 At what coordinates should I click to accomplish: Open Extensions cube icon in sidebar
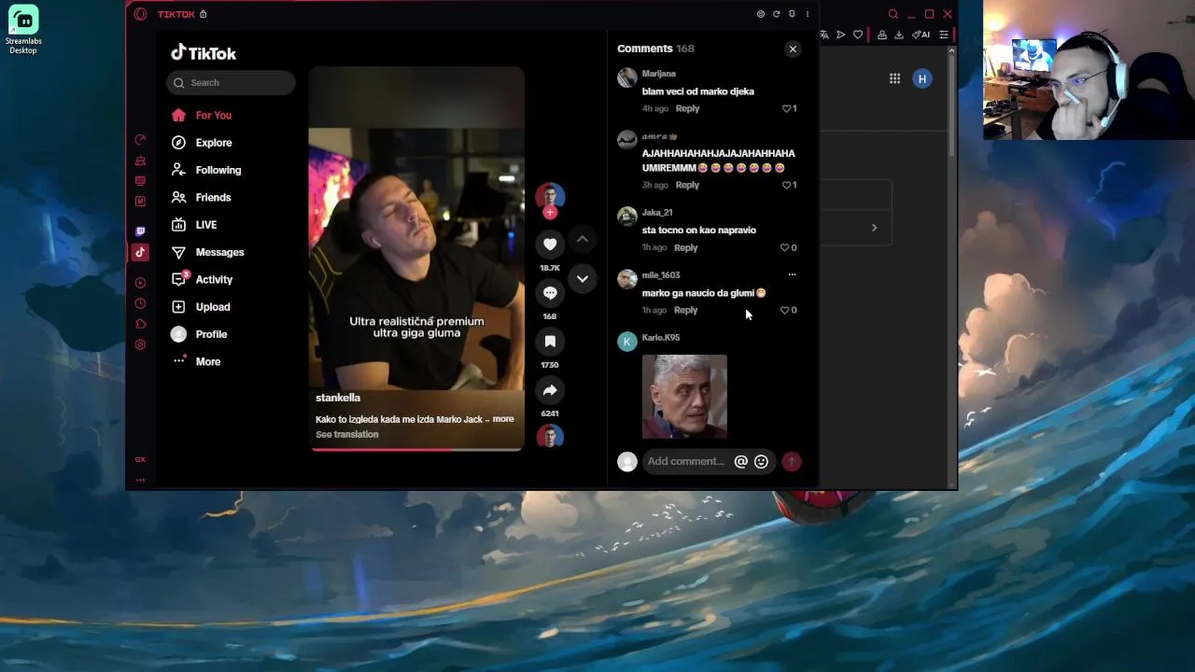(x=140, y=324)
